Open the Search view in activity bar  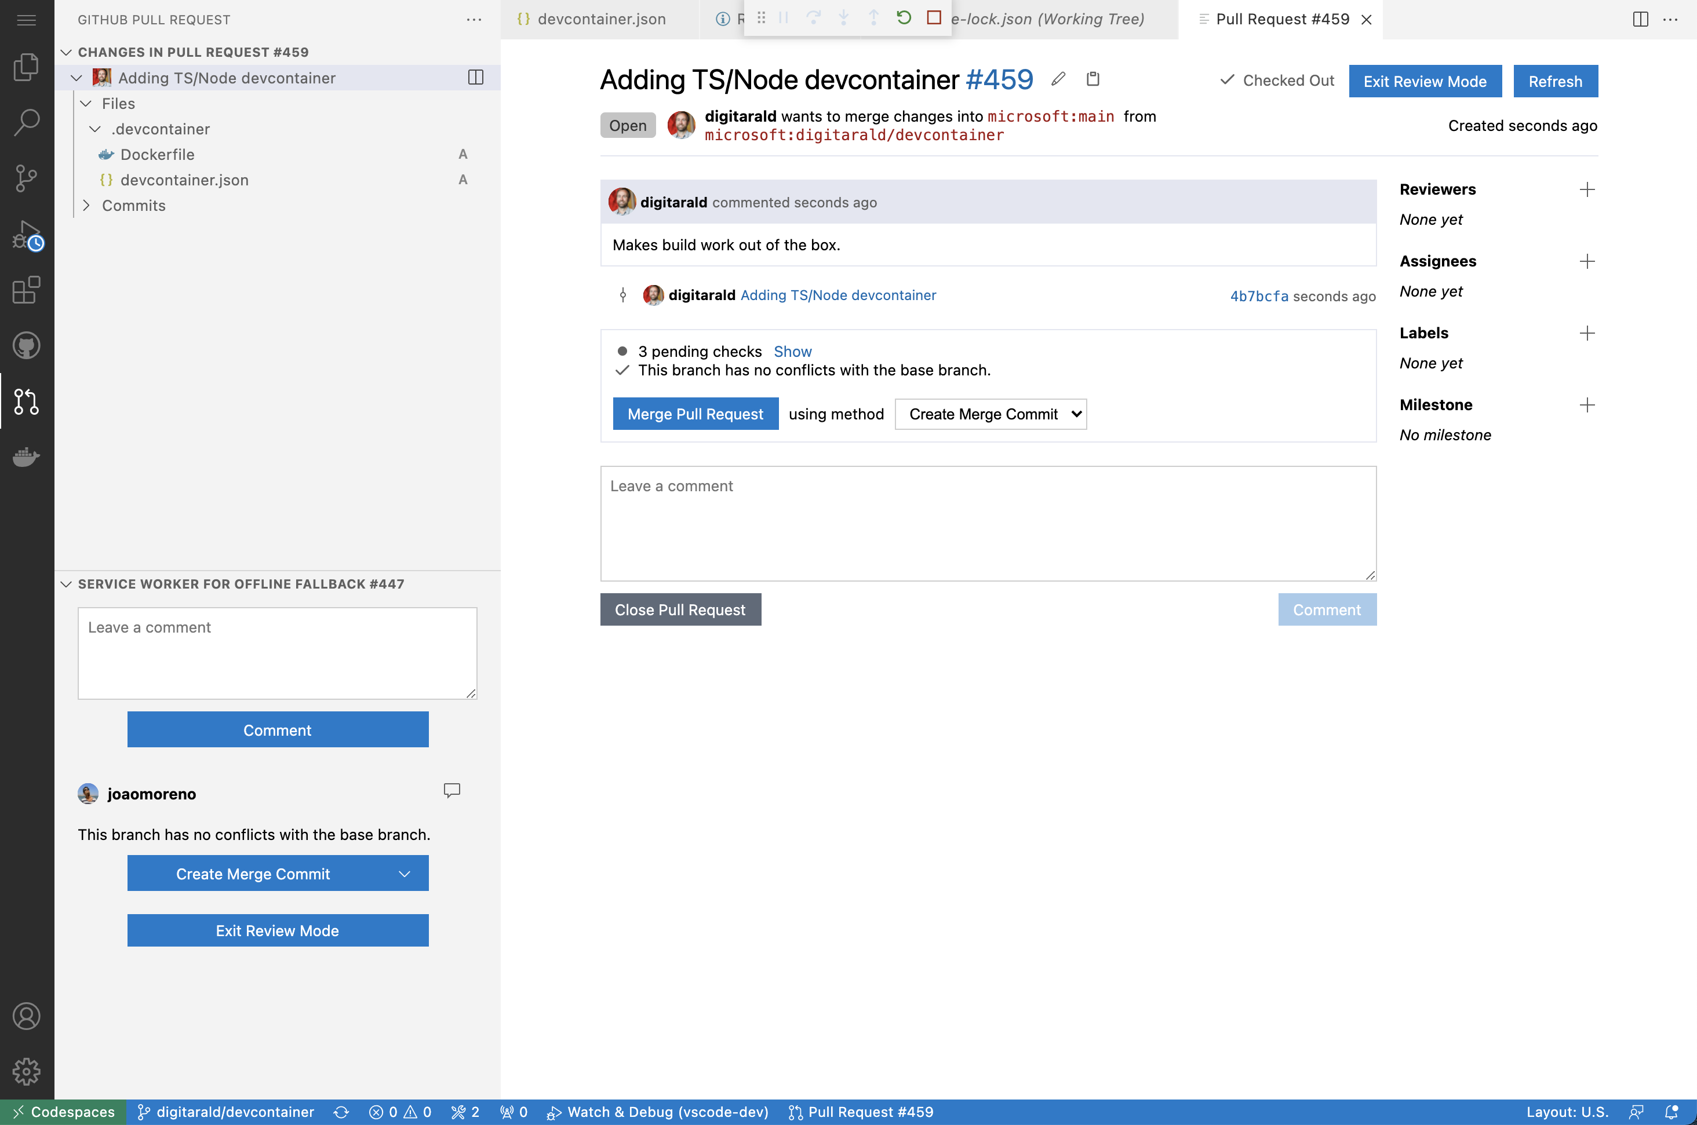(x=27, y=122)
